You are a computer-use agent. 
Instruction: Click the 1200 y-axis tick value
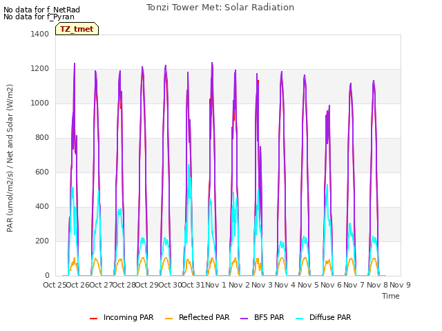40,69
